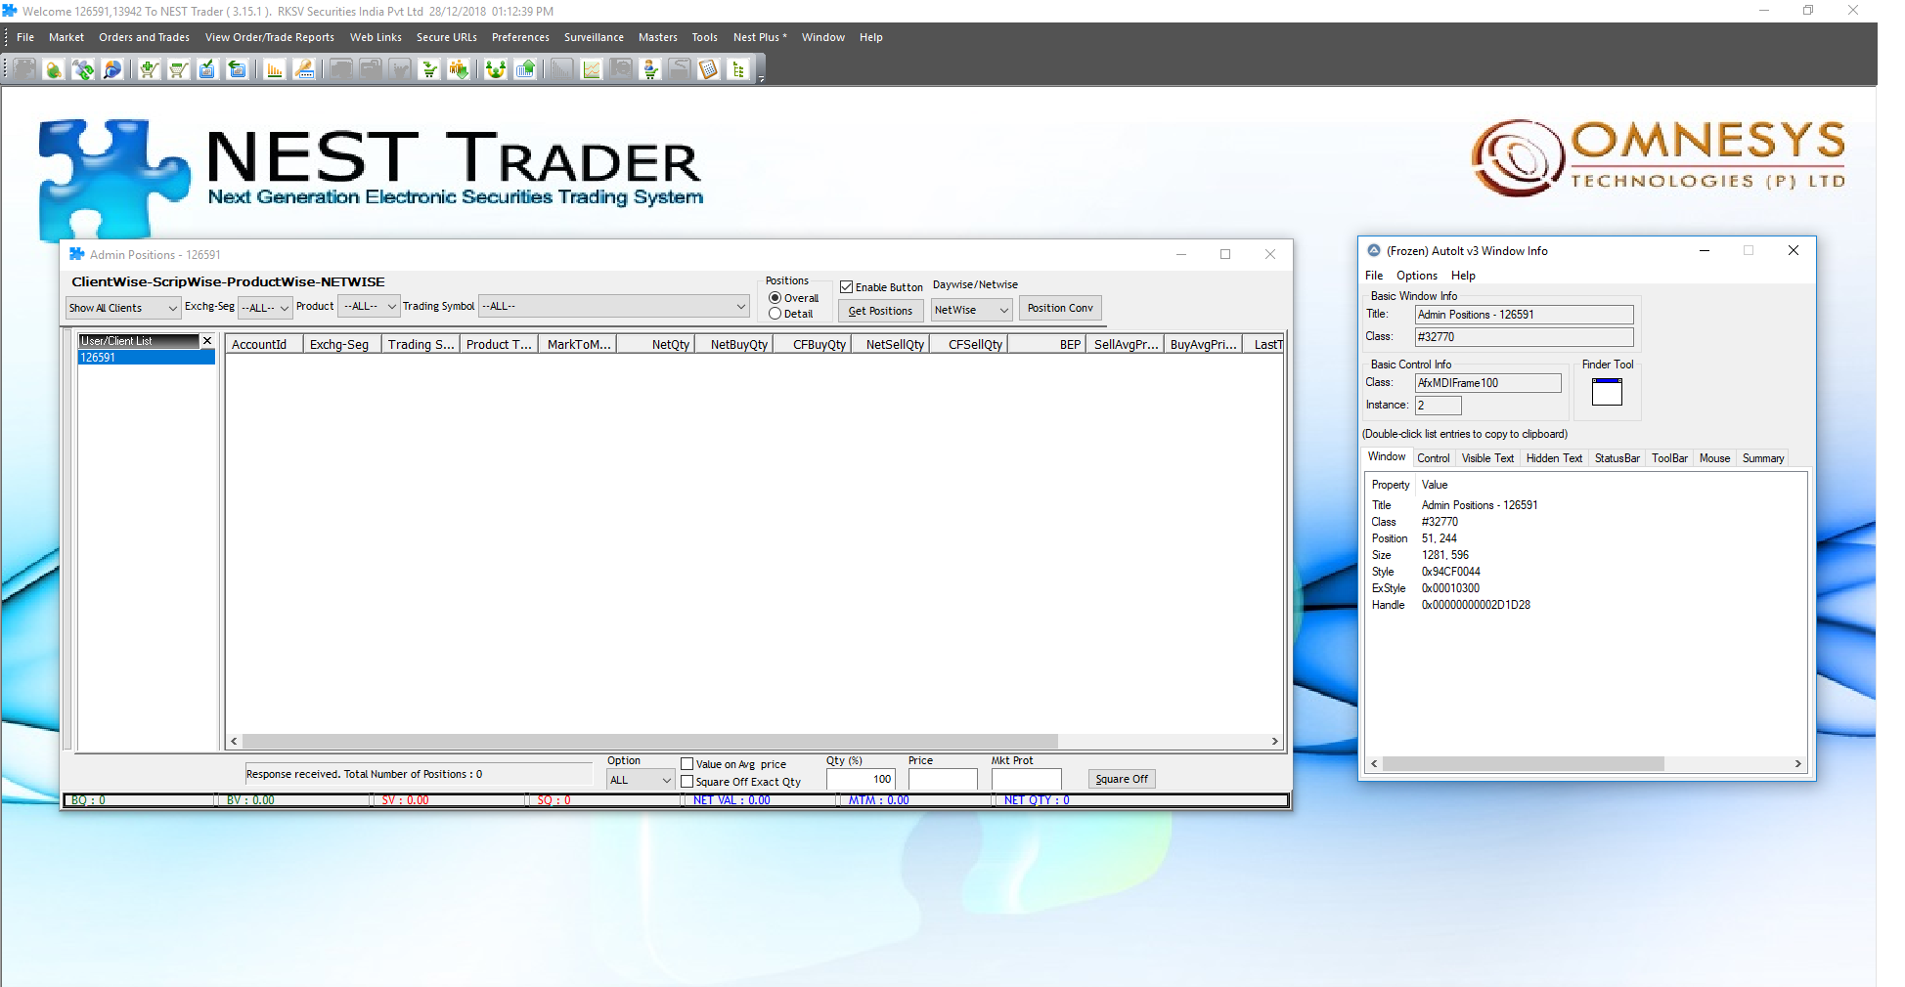1905x987 pixels.
Task: Click the barcode with green up arrow icon
Action: click(x=525, y=69)
